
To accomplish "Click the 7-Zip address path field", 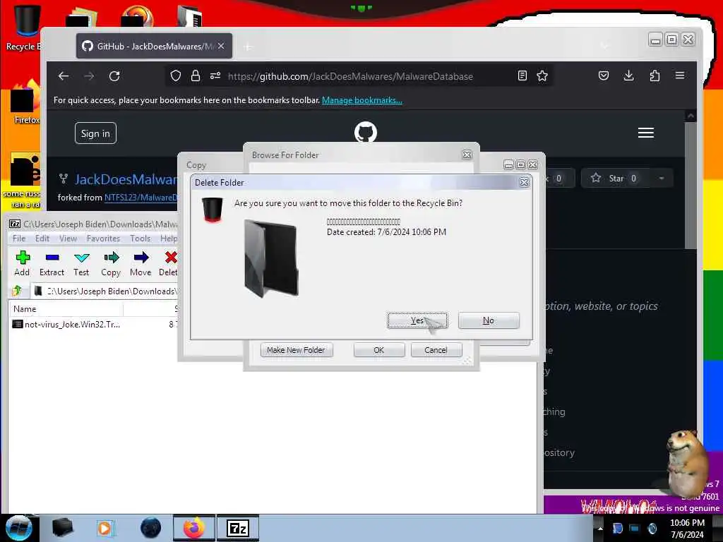I will tap(106, 291).
